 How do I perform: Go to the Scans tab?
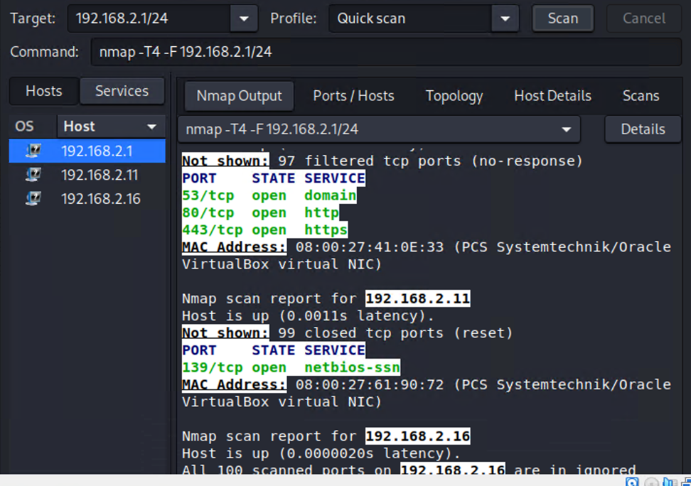[x=641, y=96]
